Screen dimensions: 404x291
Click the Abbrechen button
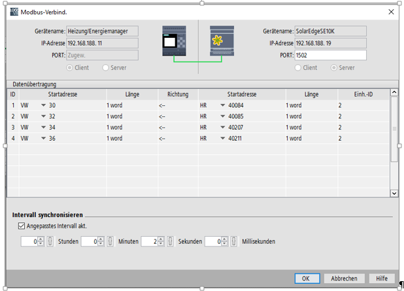(344, 278)
